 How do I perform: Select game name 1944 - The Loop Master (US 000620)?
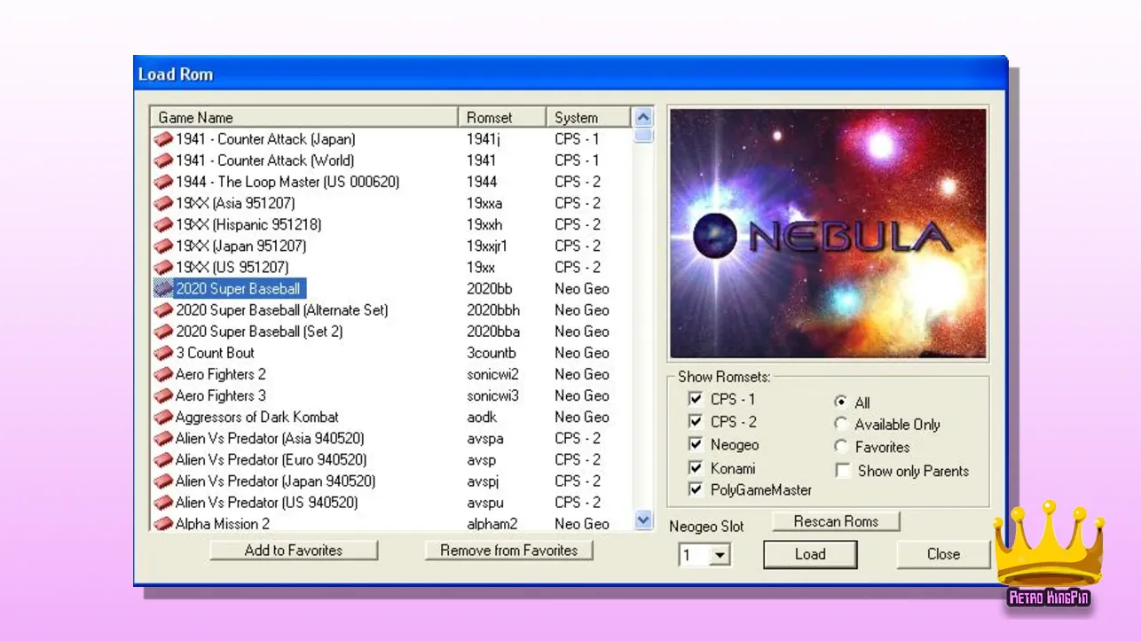pyautogui.click(x=287, y=182)
